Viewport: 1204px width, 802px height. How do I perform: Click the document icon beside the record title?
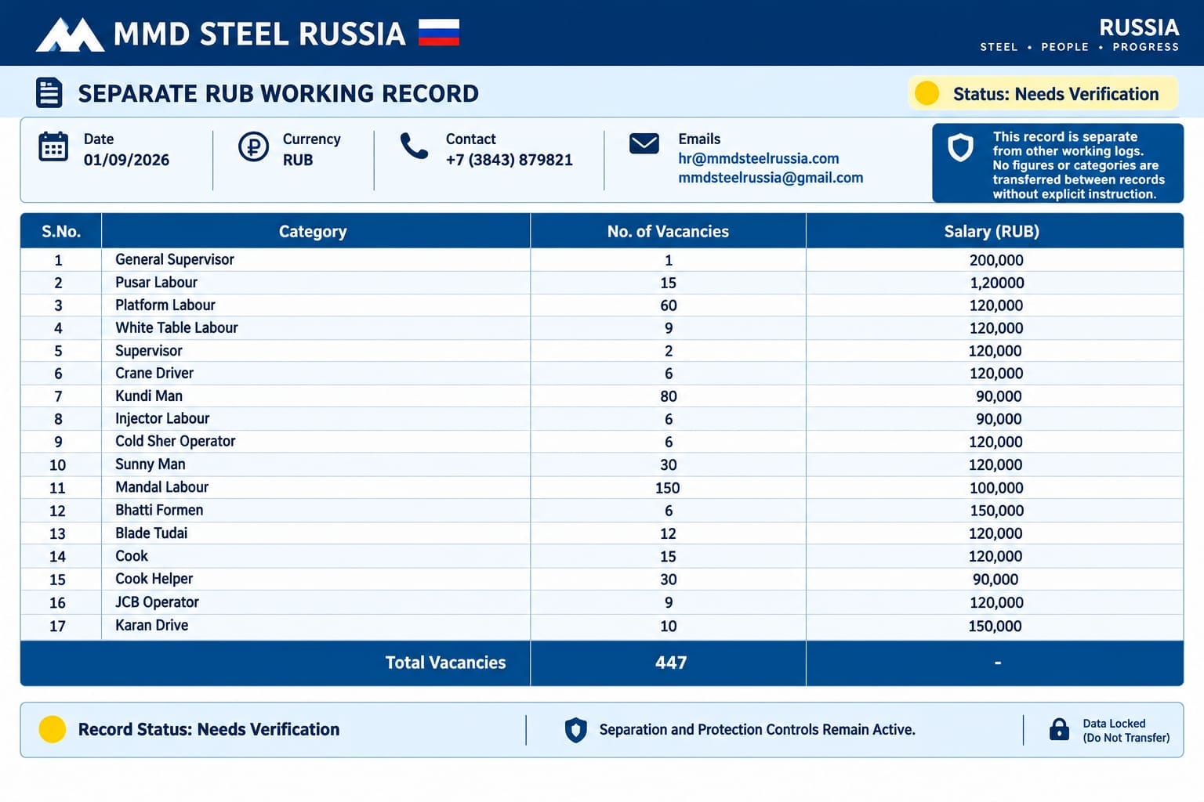pos(49,92)
